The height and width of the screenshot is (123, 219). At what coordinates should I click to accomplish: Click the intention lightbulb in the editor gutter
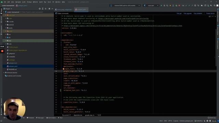tap(63, 69)
